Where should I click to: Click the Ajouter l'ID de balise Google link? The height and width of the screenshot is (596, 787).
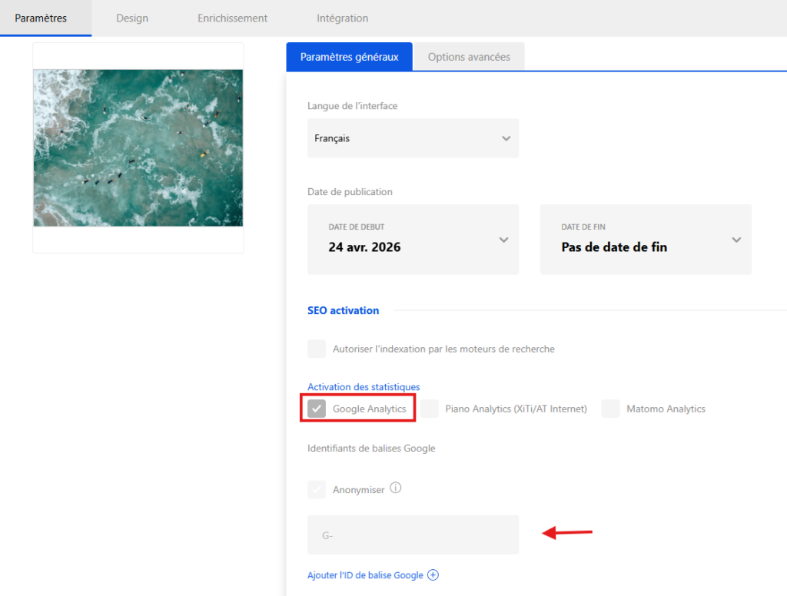tap(365, 575)
